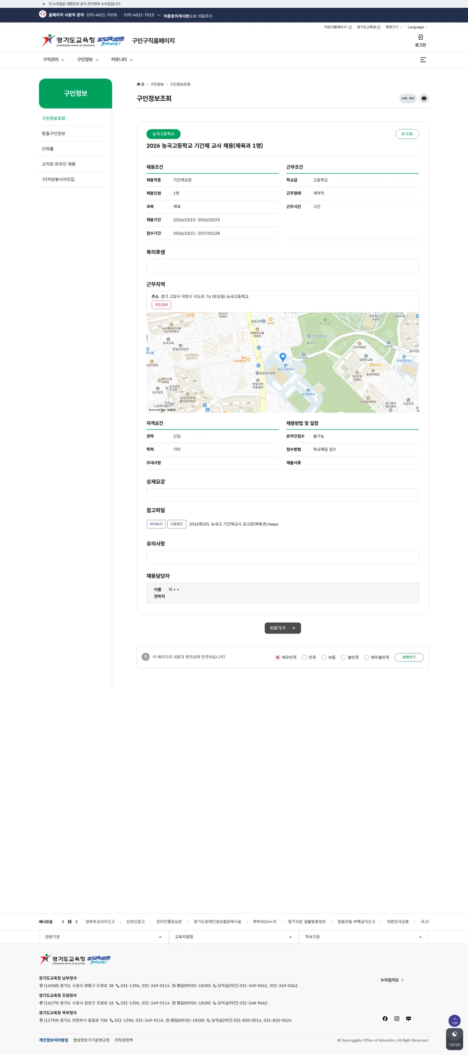Open the 어린이홈페이지 external link
This screenshot has height=1055, width=468.
[338, 27]
